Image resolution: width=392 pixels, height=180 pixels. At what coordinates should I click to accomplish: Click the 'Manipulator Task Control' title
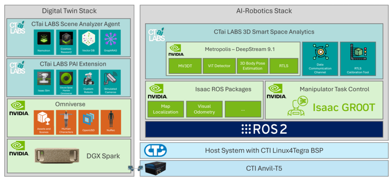coord(335,89)
